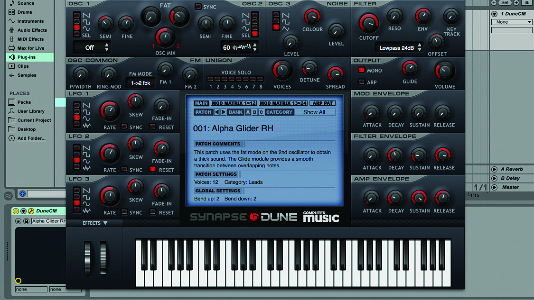Viewport: 534px width, 300px height.
Task: Select patch bank C
Action: (x=261, y=112)
